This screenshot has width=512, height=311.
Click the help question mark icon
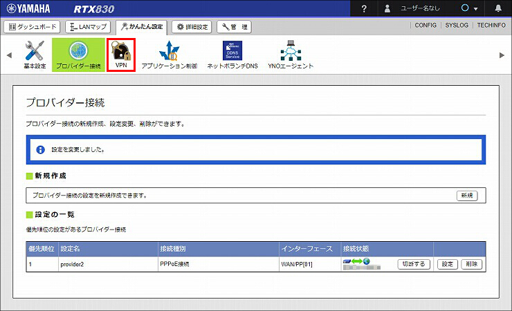(364, 8)
